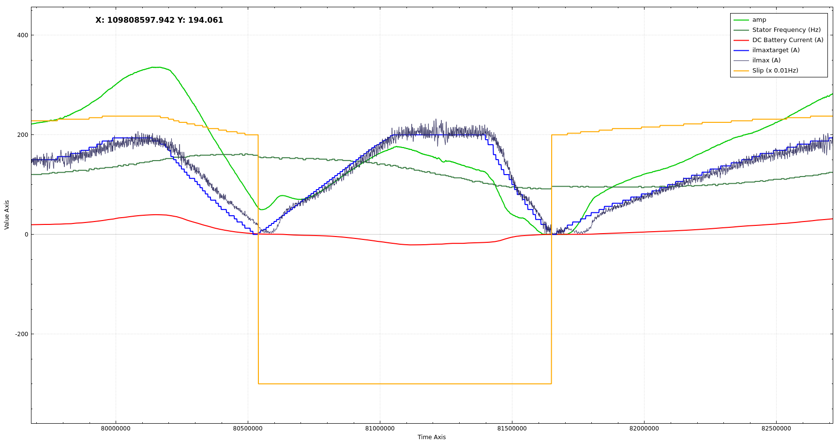This screenshot has height=444, width=840.
Task: Click the X/Y cursor coordinate readout
Action: coord(159,20)
